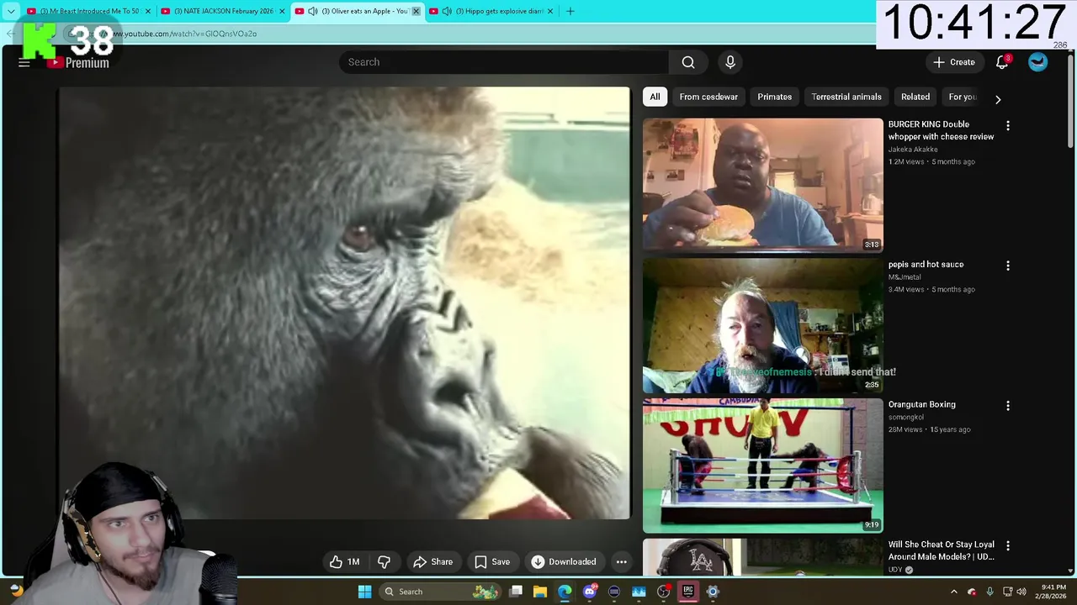Click the Downloaded button

tap(564, 562)
